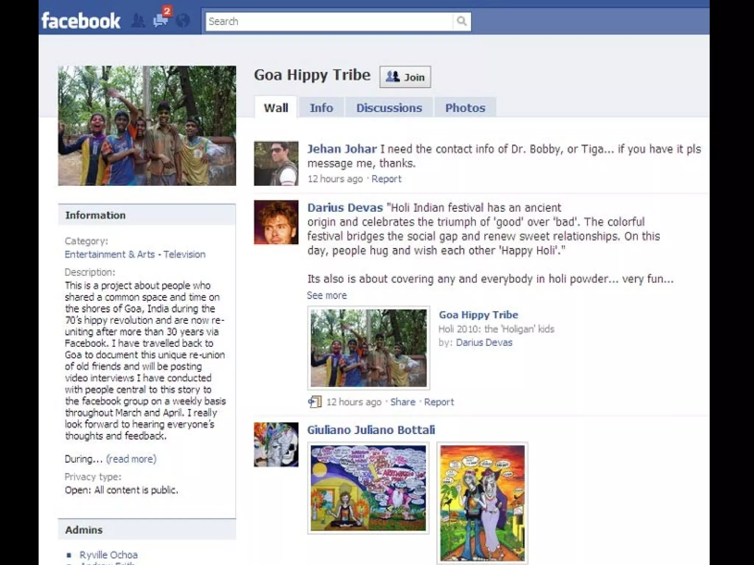754x565 pixels.
Task: Click the search magnifier icon
Action: 462,21
